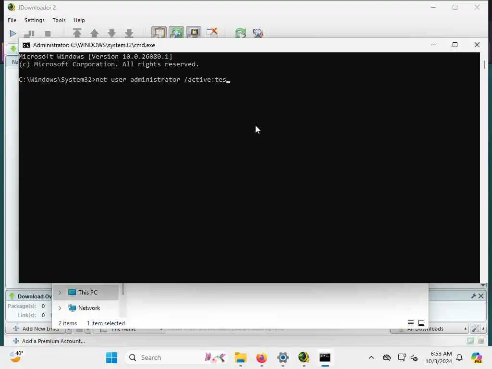Open the clock and date flyout
492x369 pixels.
coord(438,357)
